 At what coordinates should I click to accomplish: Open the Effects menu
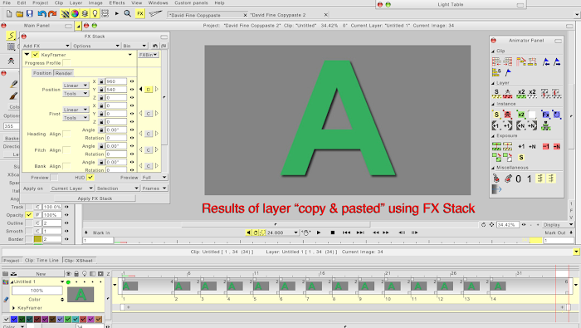tap(117, 3)
